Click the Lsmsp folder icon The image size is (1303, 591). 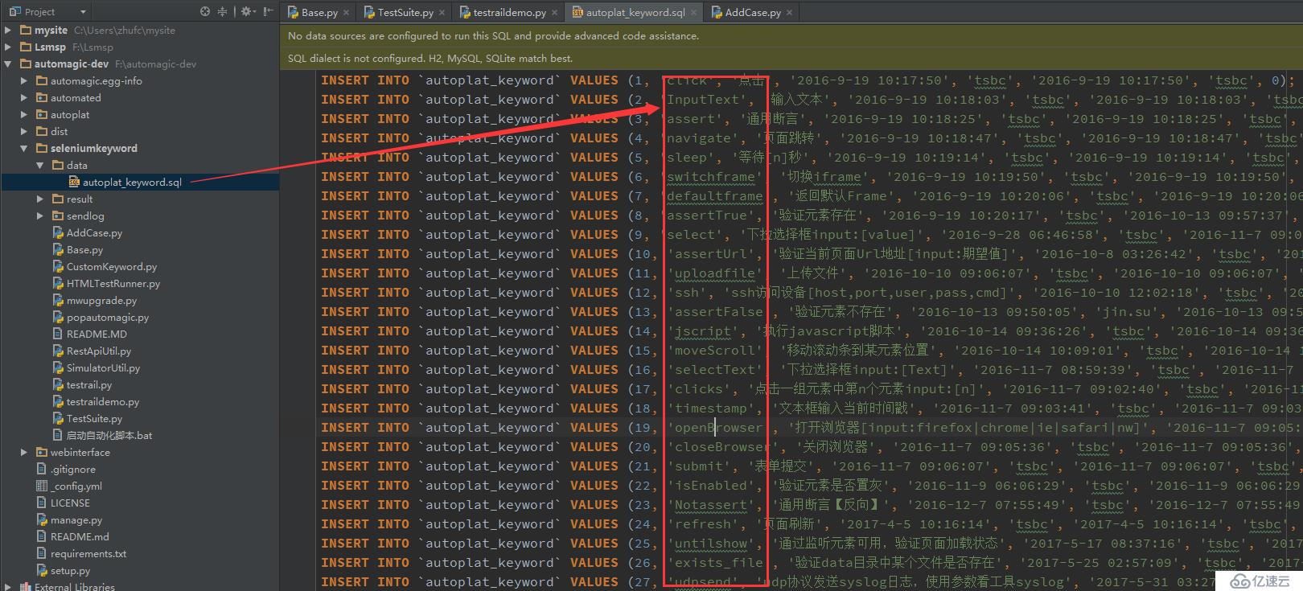26,47
